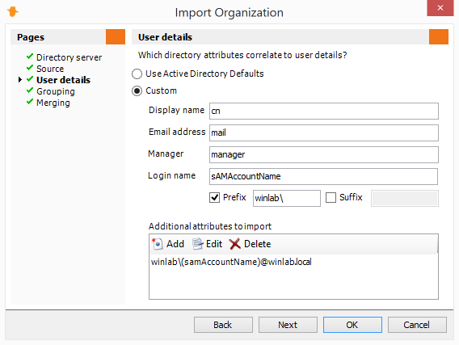The width and height of the screenshot is (459, 345).
Task: Click the Next button
Action: pos(288,325)
